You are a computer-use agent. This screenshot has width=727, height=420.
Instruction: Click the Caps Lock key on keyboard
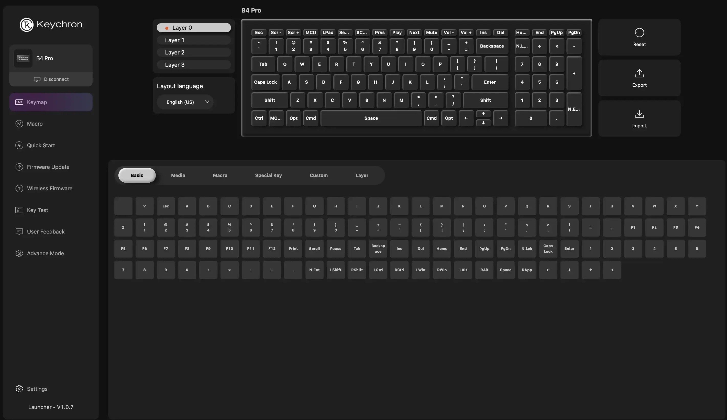click(x=265, y=82)
